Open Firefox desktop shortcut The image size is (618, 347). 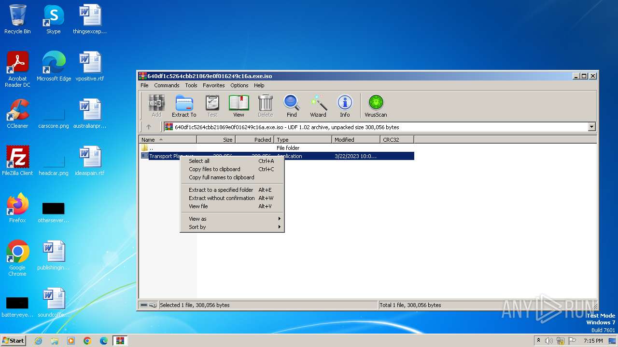(x=17, y=208)
